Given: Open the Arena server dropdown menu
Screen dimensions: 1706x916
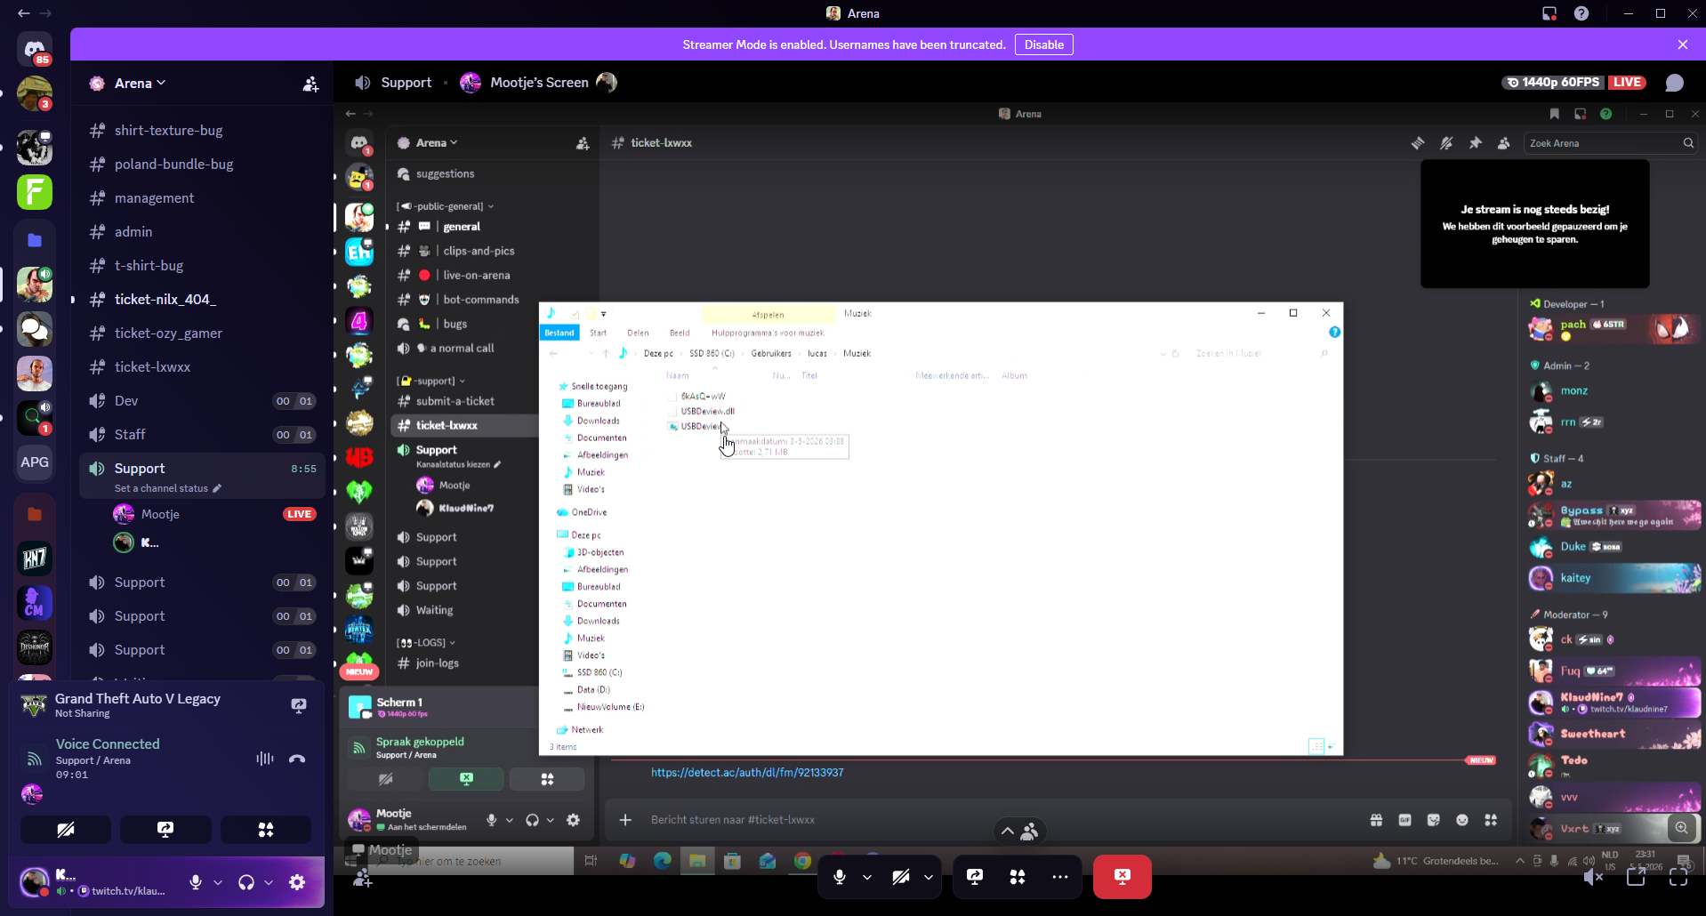Looking at the screenshot, I should [141, 83].
